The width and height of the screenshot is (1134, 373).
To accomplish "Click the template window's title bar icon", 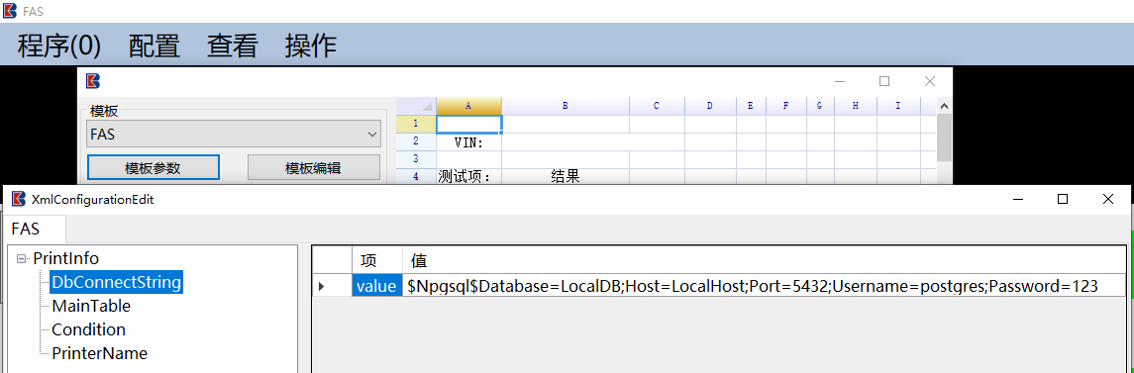I will coord(92,81).
